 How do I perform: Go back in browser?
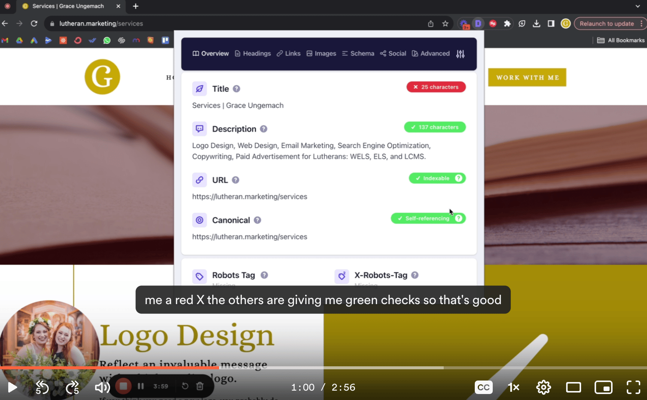tap(5, 24)
